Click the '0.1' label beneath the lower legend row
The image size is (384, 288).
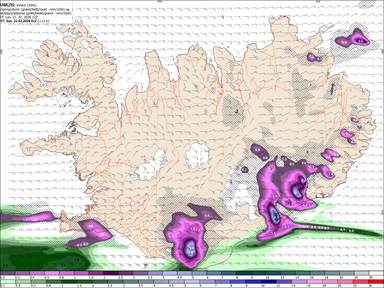(2, 286)
